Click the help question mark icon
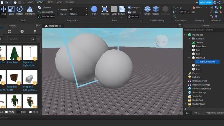The width and height of the screenshot is (224, 126). point(215,2)
